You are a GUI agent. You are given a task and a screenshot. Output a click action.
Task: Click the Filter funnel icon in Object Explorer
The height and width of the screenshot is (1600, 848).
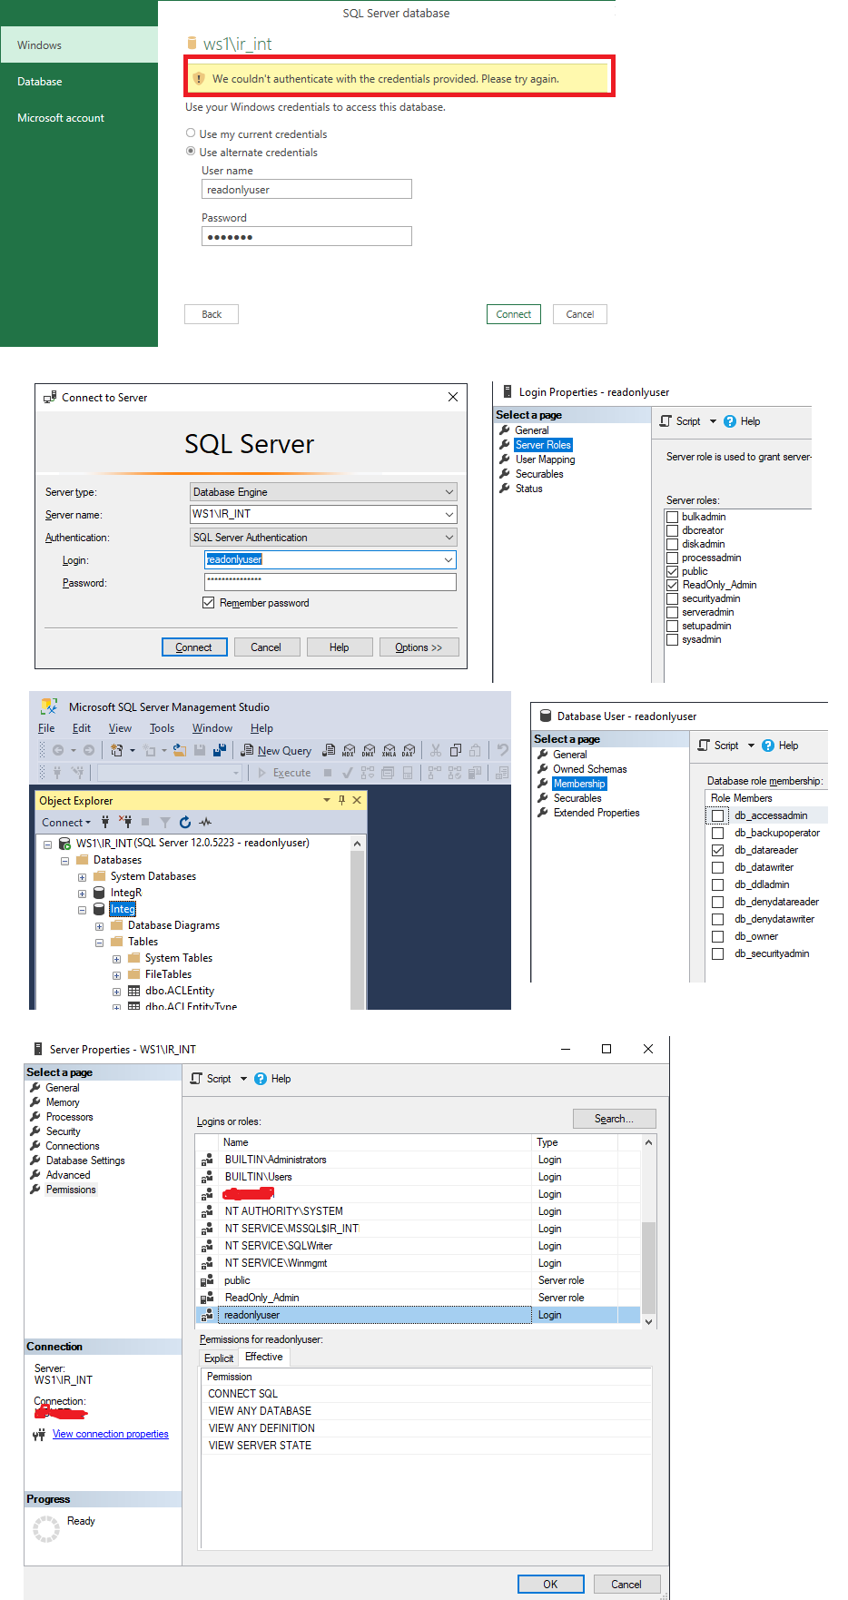tap(165, 822)
